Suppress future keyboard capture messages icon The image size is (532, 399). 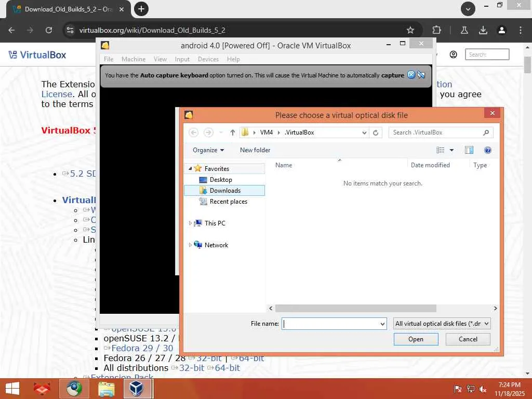point(421,75)
